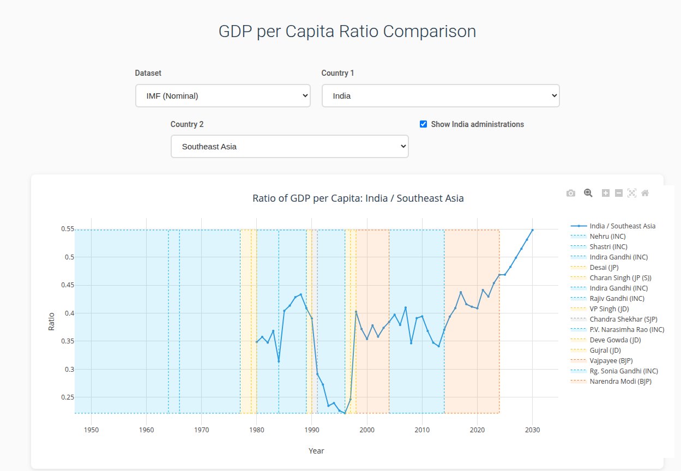Uncheck Show India administrations checkbox
Image resolution: width=681 pixels, height=471 pixels.
[x=423, y=124]
